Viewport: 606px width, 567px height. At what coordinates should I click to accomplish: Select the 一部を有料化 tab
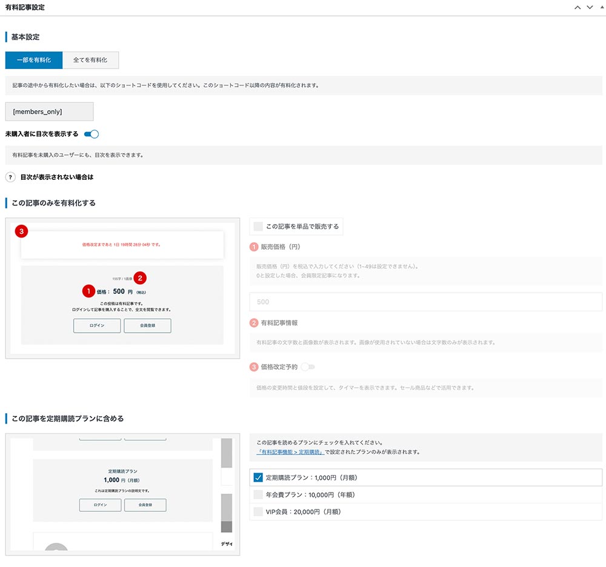(x=34, y=60)
